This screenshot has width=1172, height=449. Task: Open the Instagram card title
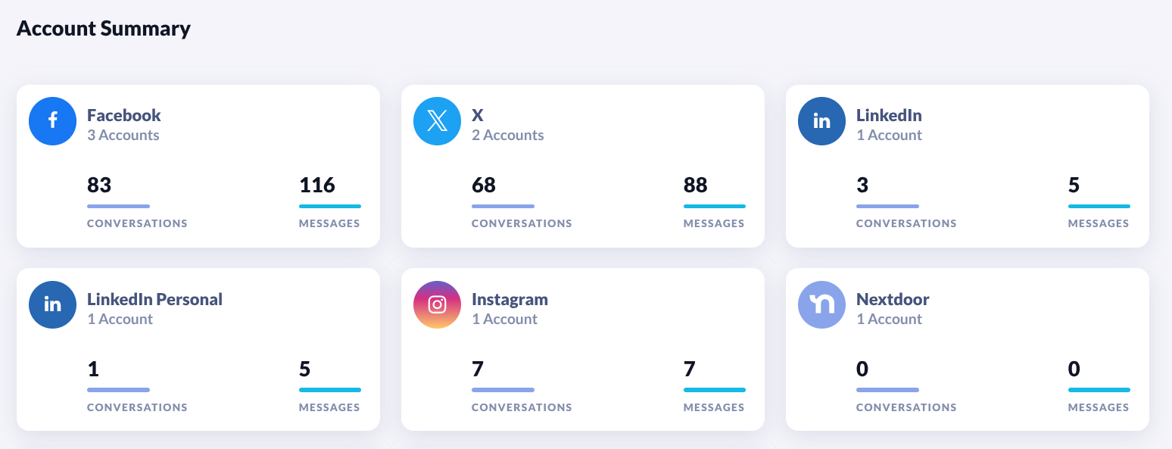click(x=510, y=299)
